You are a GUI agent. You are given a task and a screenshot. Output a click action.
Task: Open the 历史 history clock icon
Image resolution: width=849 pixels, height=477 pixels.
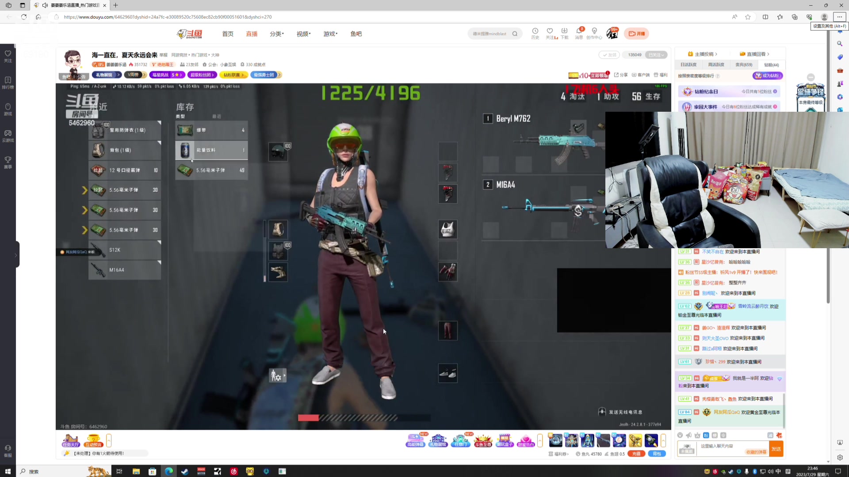click(x=535, y=33)
